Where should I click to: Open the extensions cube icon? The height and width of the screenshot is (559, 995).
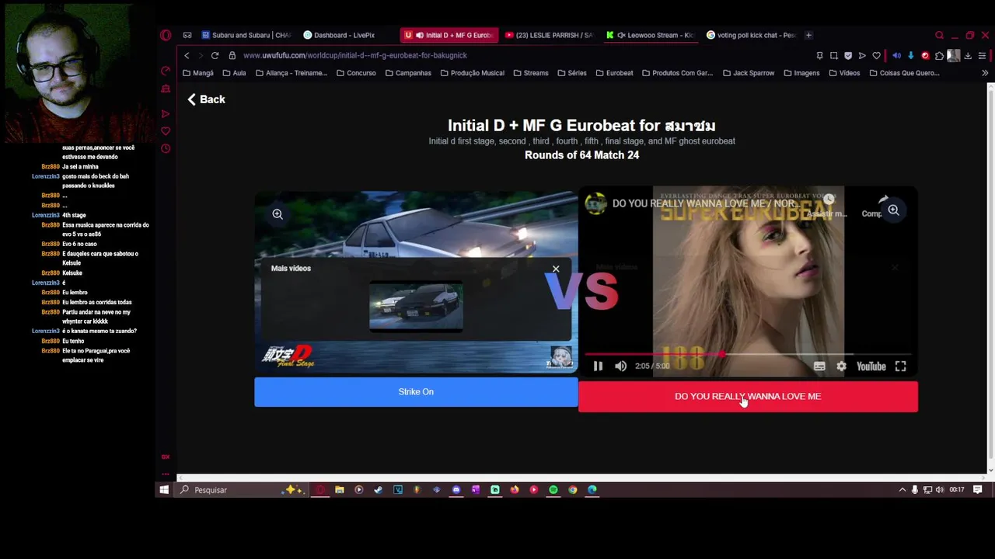tap(939, 55)
